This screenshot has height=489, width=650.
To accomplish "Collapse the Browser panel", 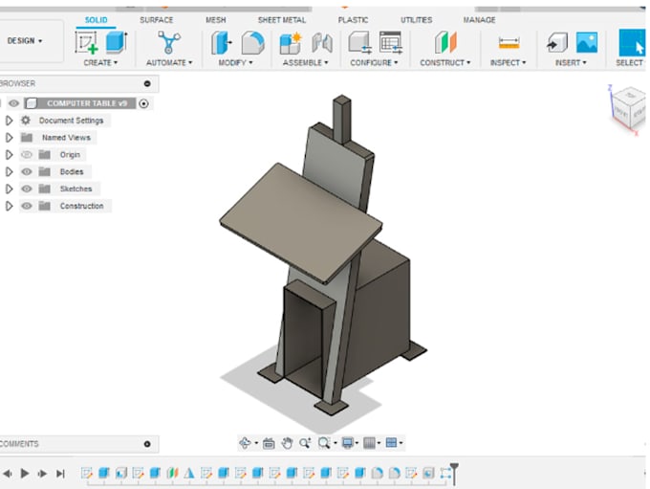I will pyautogui.click(x=147, y=84).
